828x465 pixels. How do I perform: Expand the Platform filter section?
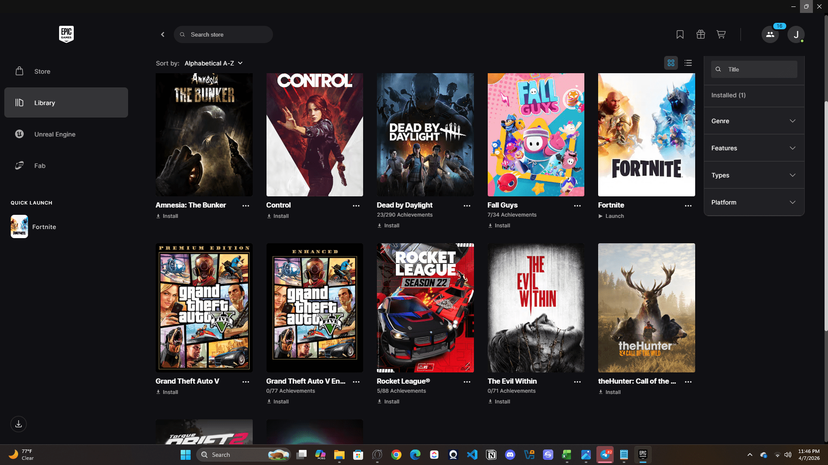click(x=754, y=202)
